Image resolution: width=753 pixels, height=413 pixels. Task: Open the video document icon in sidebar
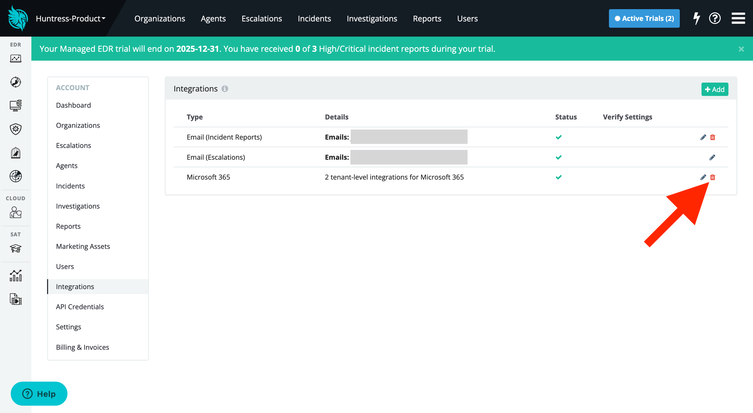[x=15, y=299]
